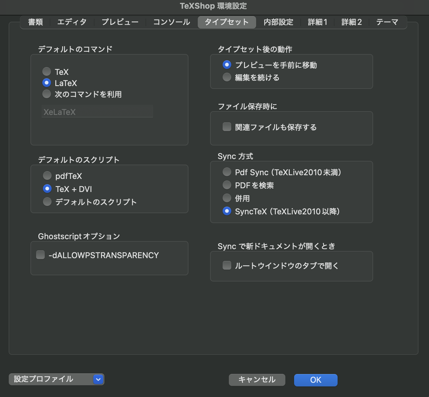The image size is (429, 397).
Task: Choose PDFを検索 sync method
Action: [x=227, y=185]
